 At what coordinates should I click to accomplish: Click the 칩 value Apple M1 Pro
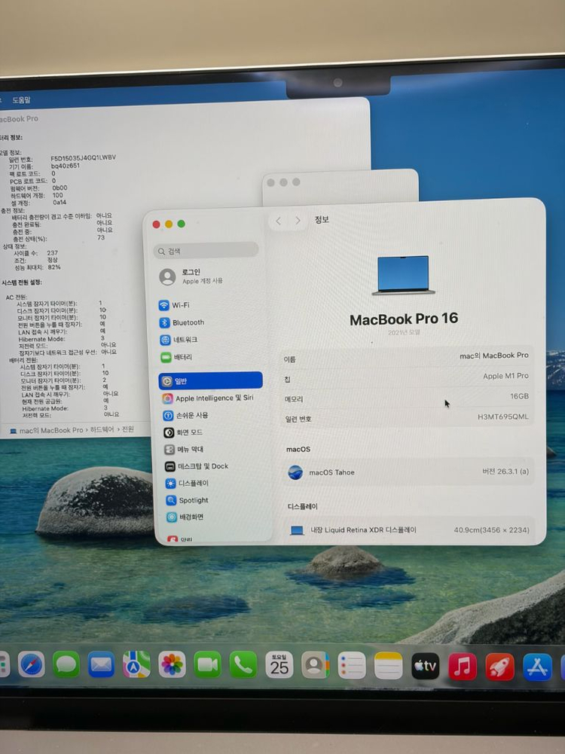click(x=505, y=376)
